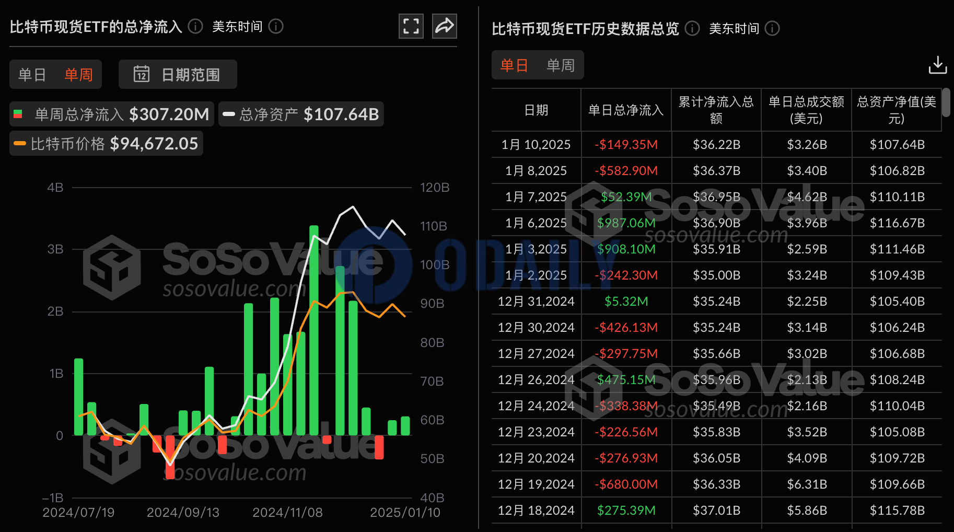Click the $6.31B daily volume cell
This screenshot has height=532, width=954.
tap(807, 484)
